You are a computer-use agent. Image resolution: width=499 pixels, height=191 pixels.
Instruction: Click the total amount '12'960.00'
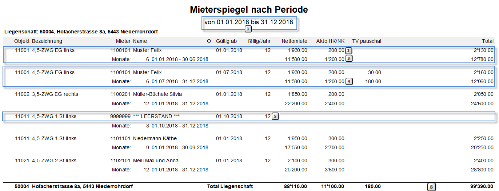coord(482,81)
